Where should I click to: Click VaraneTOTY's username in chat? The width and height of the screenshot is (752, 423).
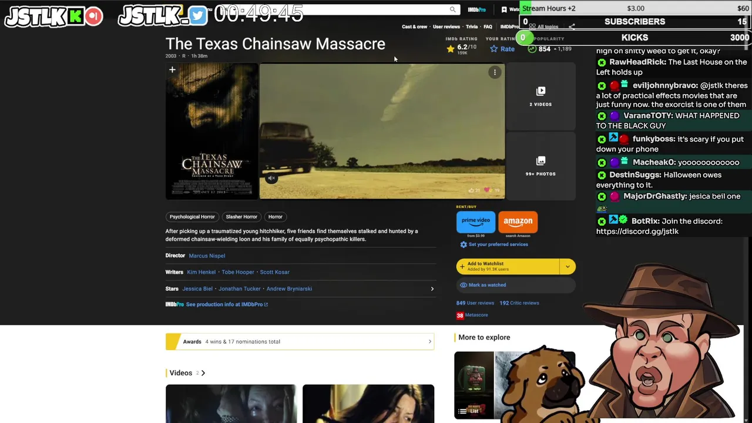click(648, 116)
